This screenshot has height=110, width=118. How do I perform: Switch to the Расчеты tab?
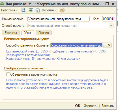click(x=11, y=33)
